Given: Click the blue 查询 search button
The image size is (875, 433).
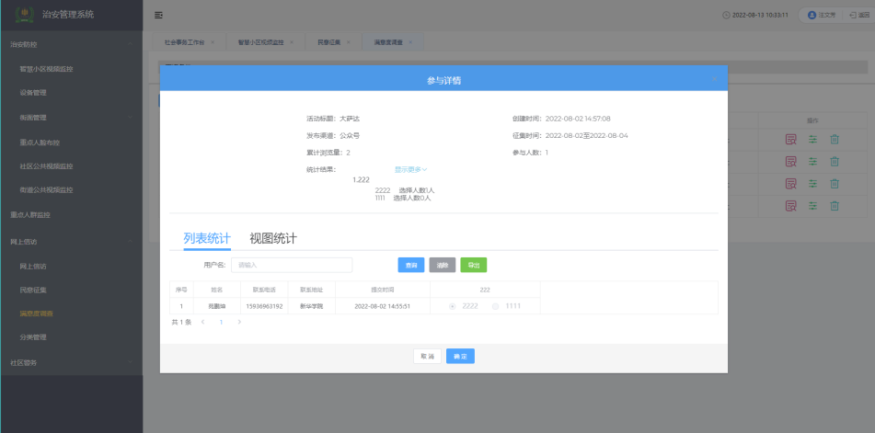Looking at the screenshot, I should [411, 265].
